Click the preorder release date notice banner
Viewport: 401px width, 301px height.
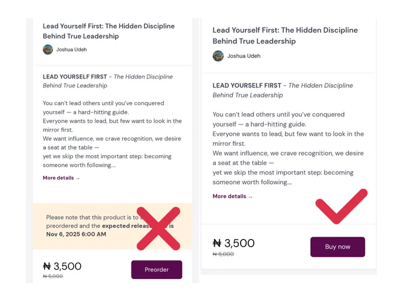click(x=113, y=226)
